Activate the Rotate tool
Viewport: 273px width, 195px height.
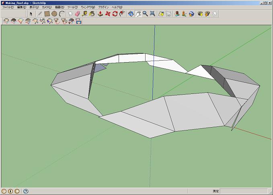pyautogui.click(x=115, y=14)
